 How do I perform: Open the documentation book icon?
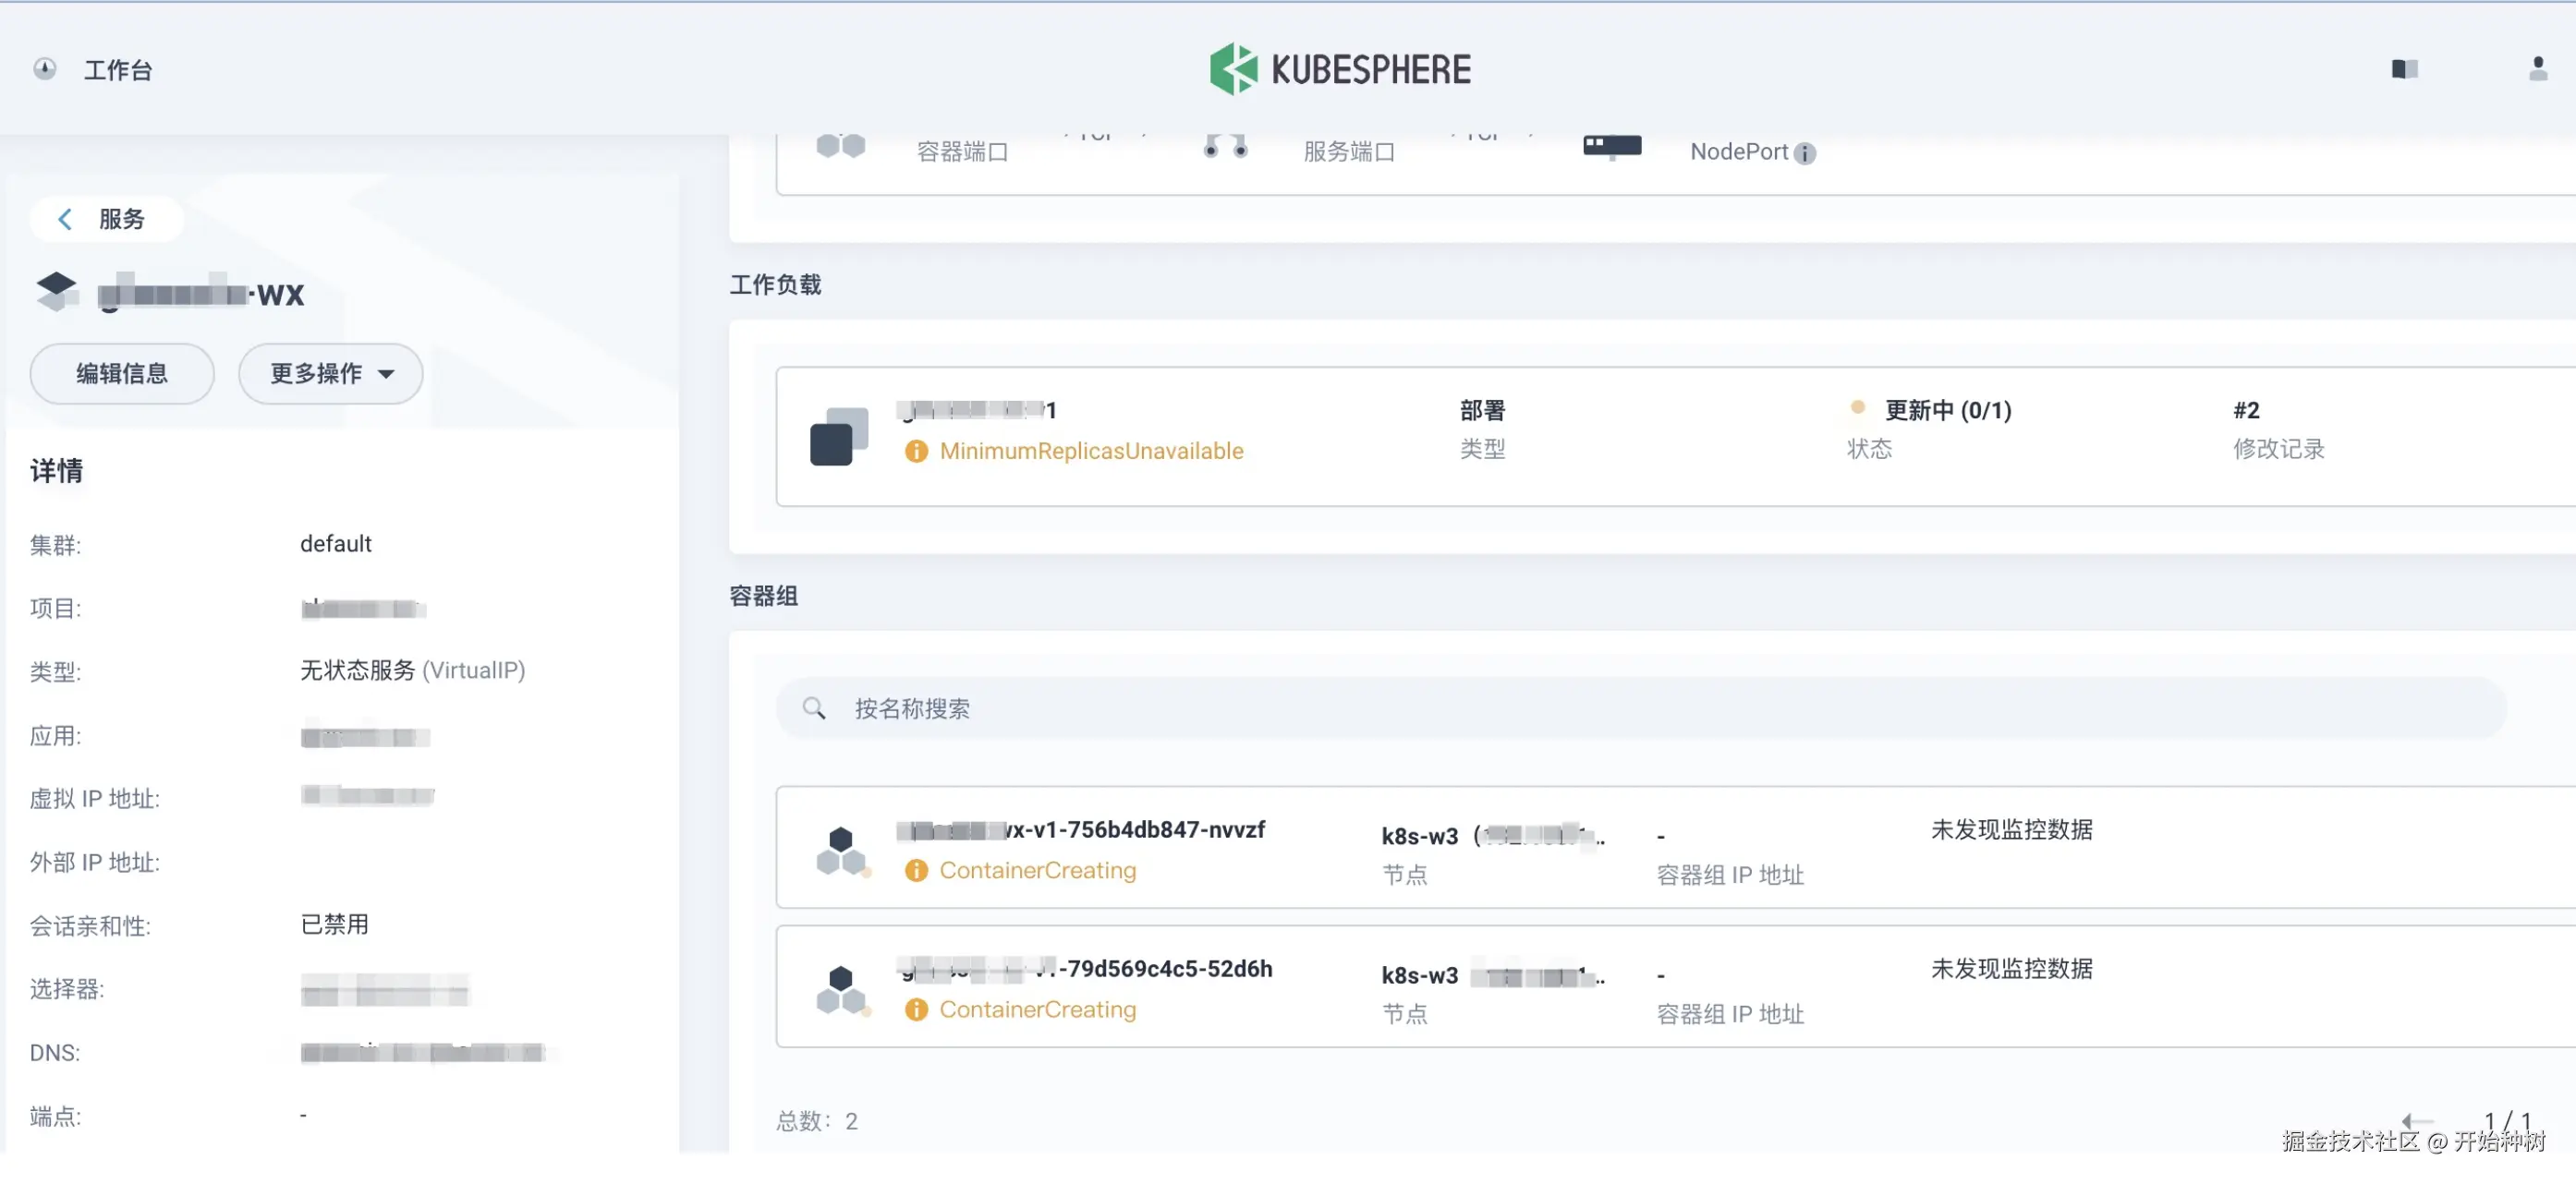point(2404,69)
